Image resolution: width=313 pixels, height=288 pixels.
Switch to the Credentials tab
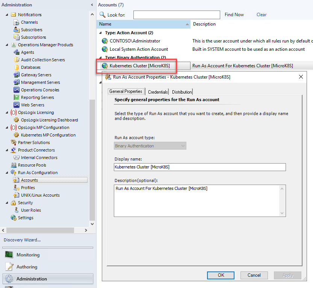pyautogui.click(x=158, y=92)
